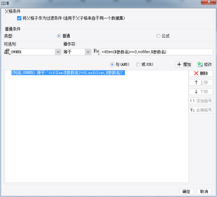The width and height of the screenshot is (217, 197).
Task: Move condition down with 下移 arrow
Action: click(x=201, y=92)
